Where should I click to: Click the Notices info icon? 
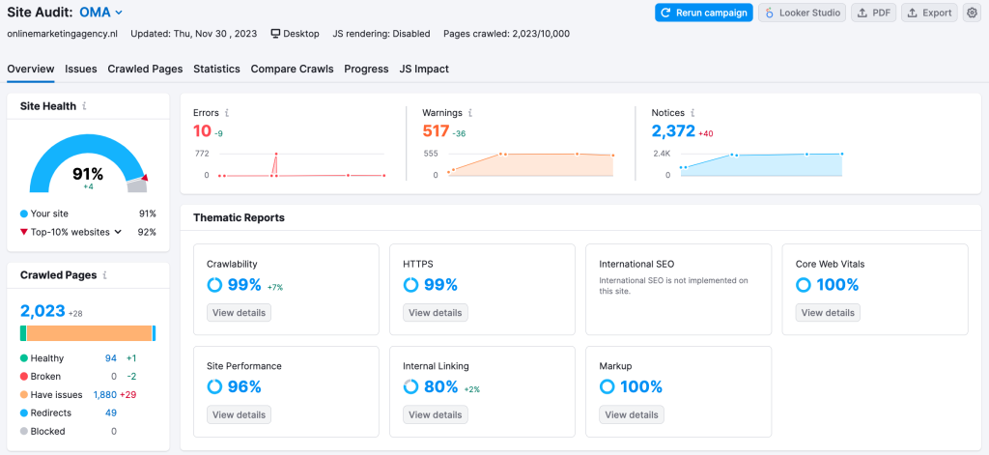[x=692, y=113]
